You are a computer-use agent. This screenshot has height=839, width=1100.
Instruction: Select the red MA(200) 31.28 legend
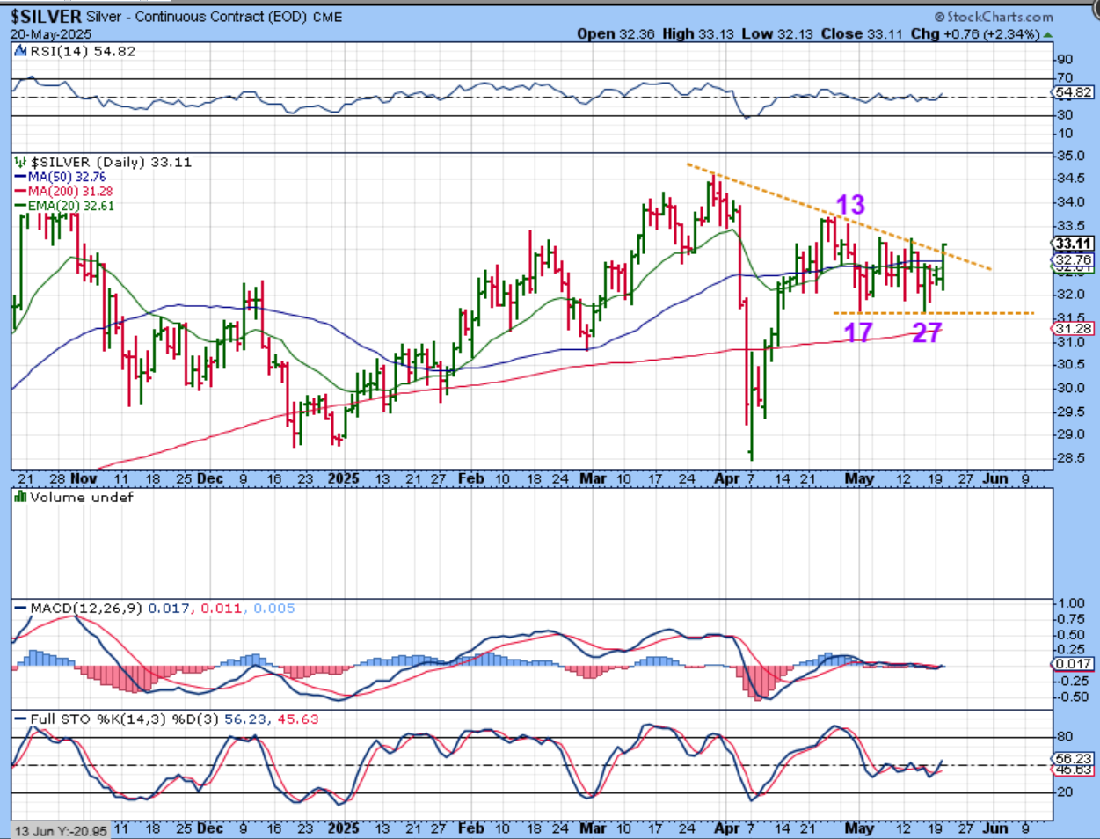(x=62, y=191)
